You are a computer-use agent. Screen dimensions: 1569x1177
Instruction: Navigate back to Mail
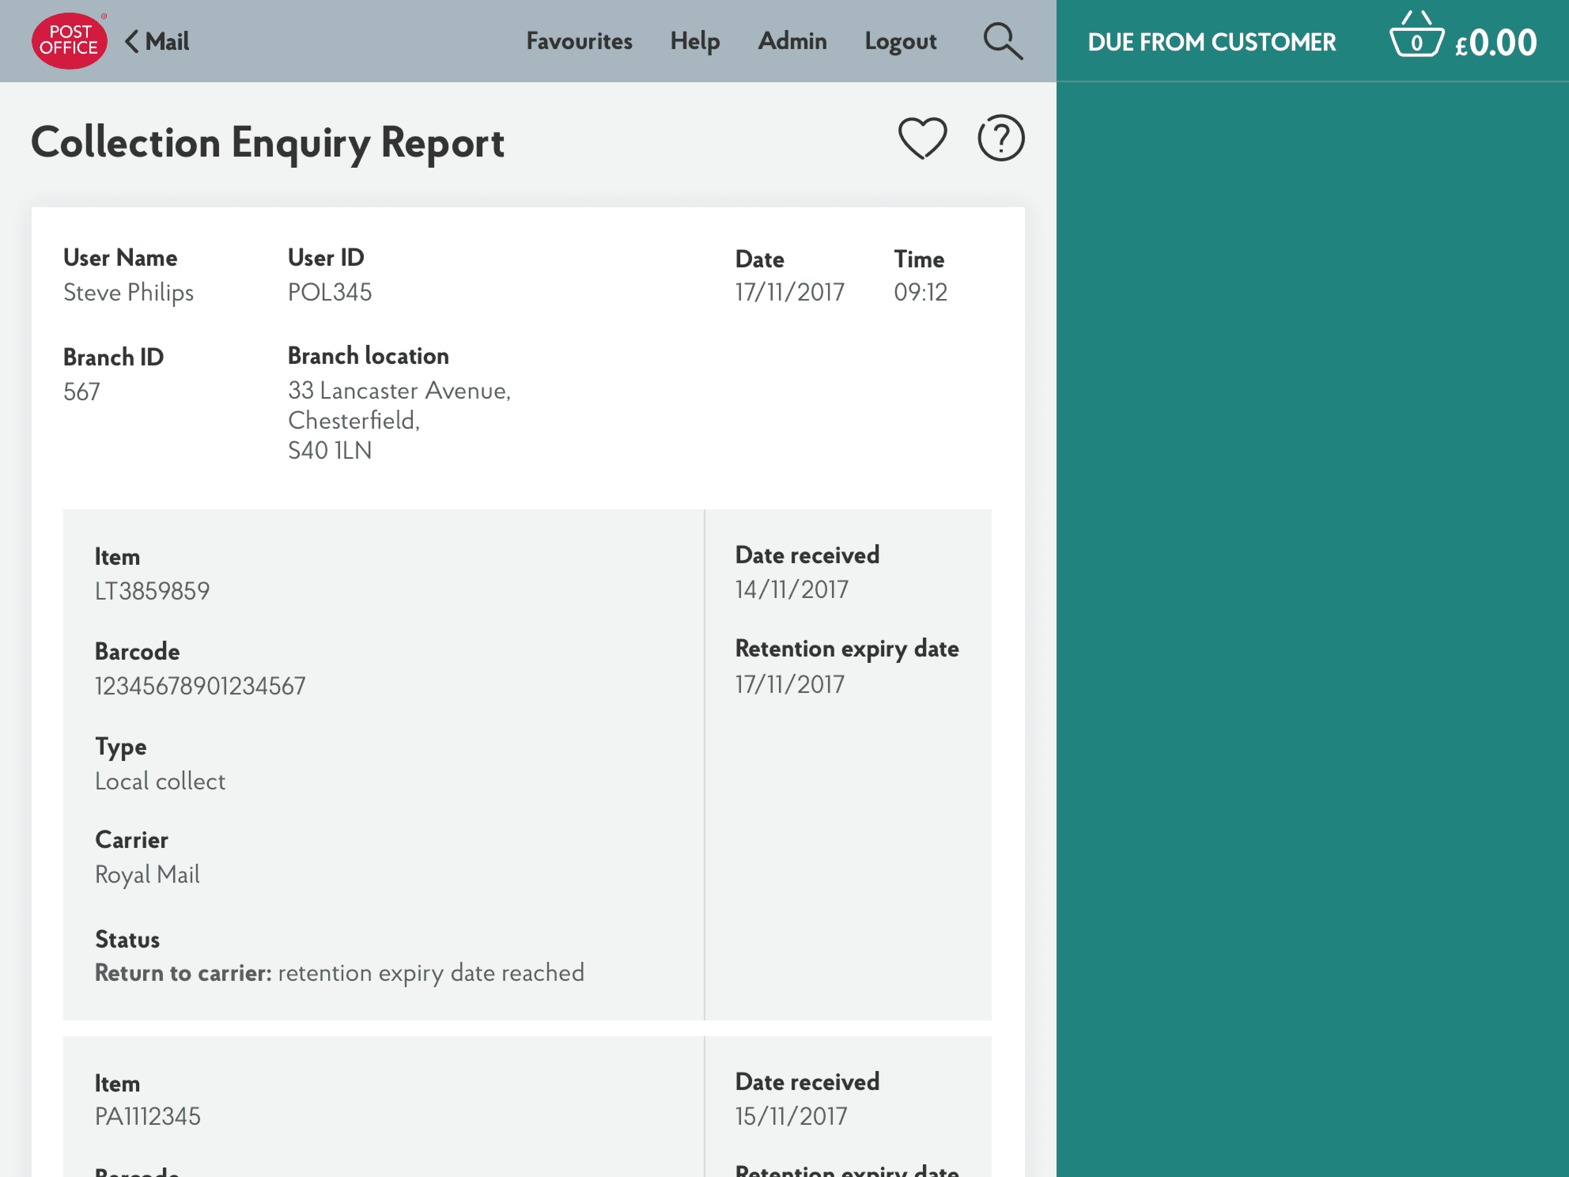pyautogui.click(x=167, y=41)
